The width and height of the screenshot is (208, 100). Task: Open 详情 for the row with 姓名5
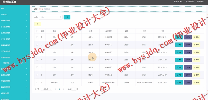point(179,67)
